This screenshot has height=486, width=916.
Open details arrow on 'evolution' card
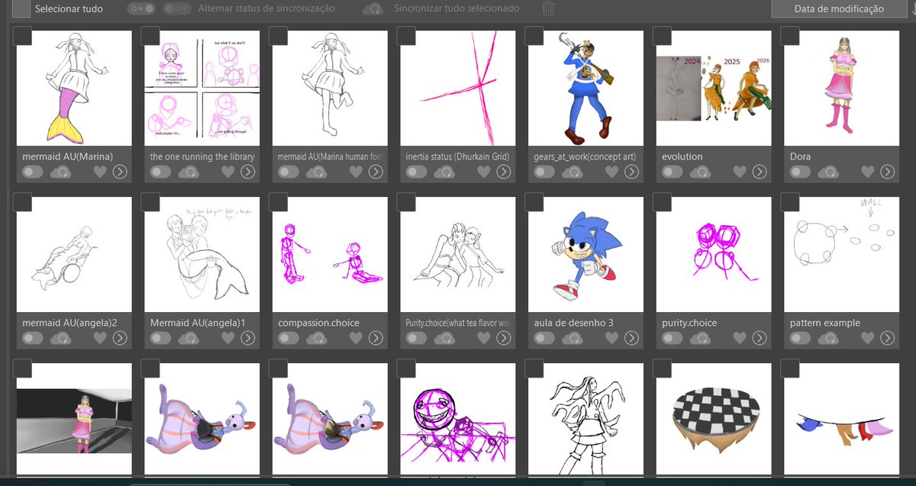tap(759, 172)
